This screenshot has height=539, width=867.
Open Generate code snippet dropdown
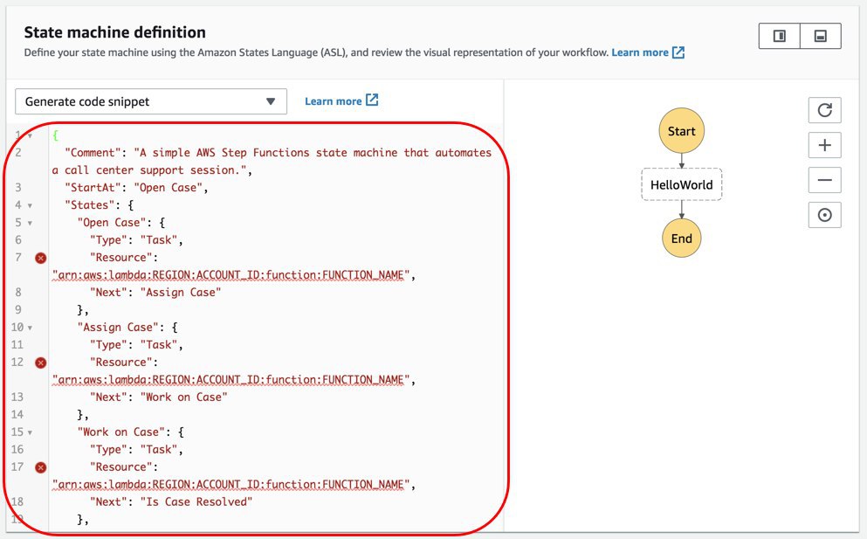[150, 101]
